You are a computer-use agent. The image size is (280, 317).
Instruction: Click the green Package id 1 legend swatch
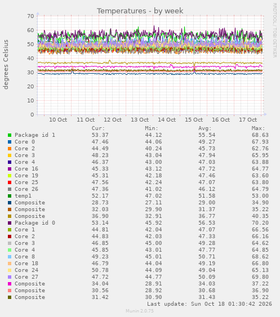pyautogui.click(x=10, y=135)
